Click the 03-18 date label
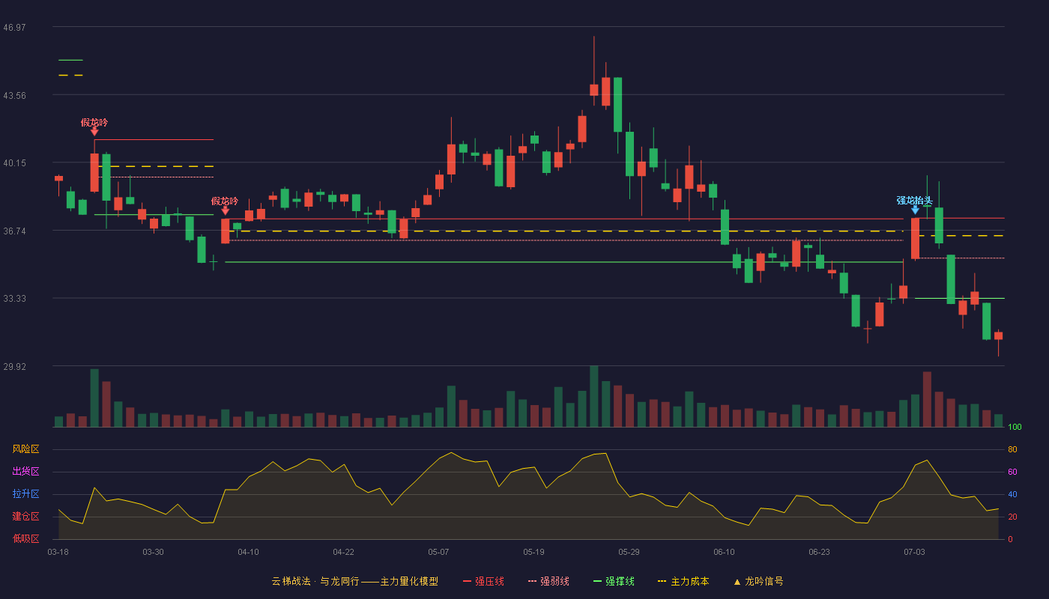 click(x=58, y=552)
